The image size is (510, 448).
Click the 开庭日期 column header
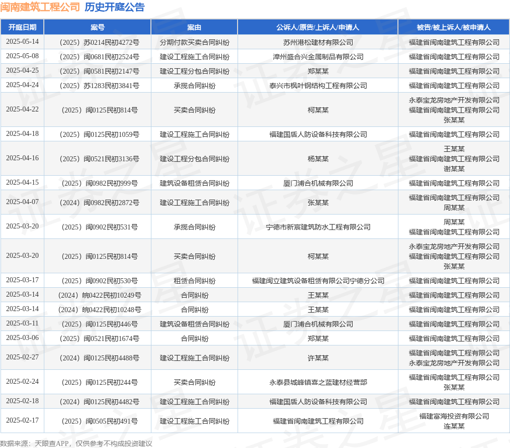tap(22, 27)
